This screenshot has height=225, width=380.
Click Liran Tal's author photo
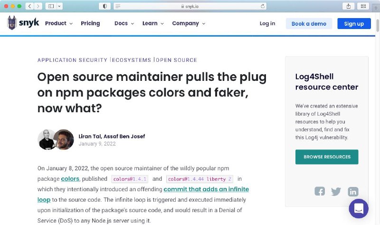click(46, 139)
